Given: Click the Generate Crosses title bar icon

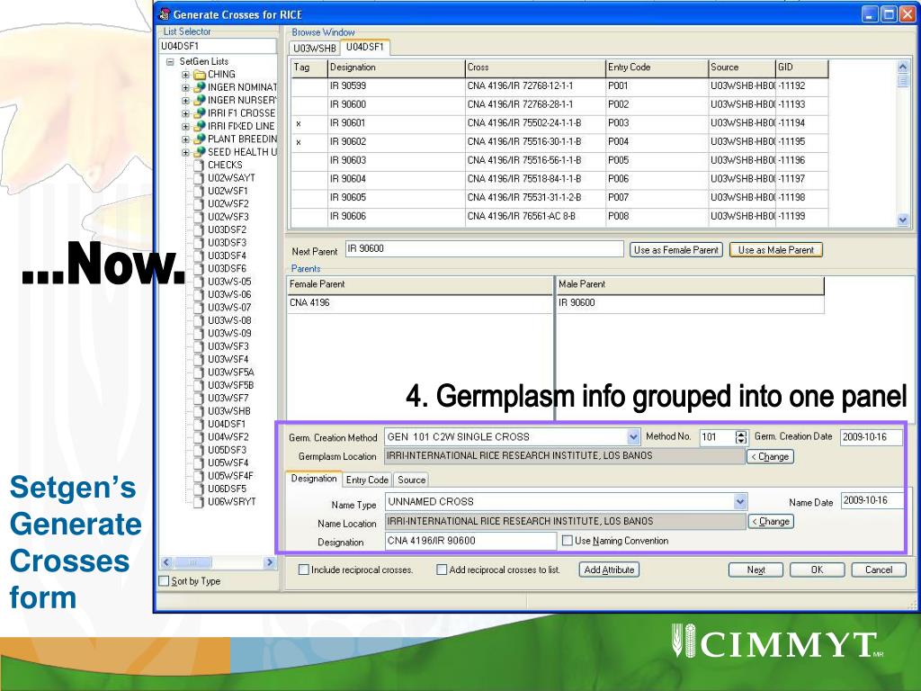Looking at the screenshot, I should pos(165,14).
